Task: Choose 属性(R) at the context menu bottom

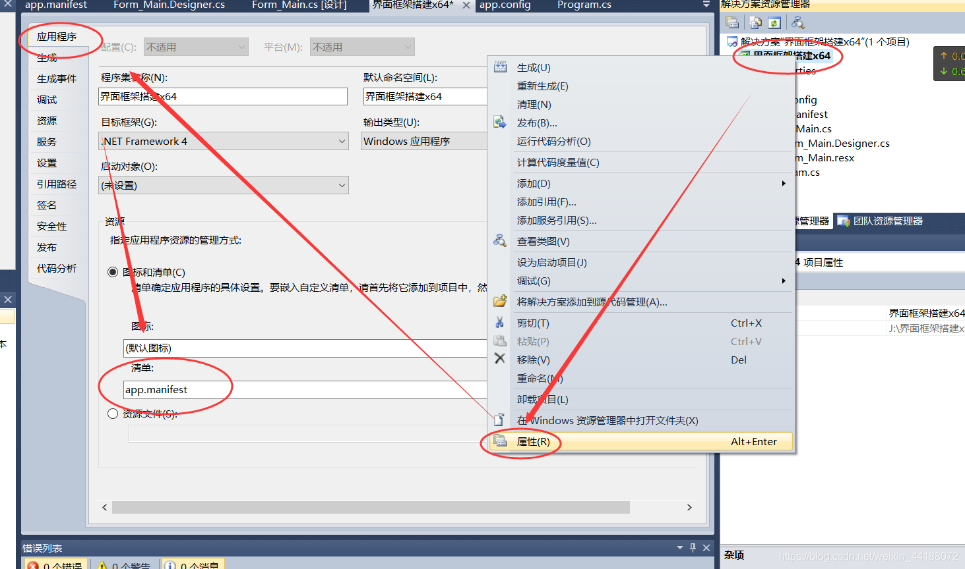Action: pos(640,442)
